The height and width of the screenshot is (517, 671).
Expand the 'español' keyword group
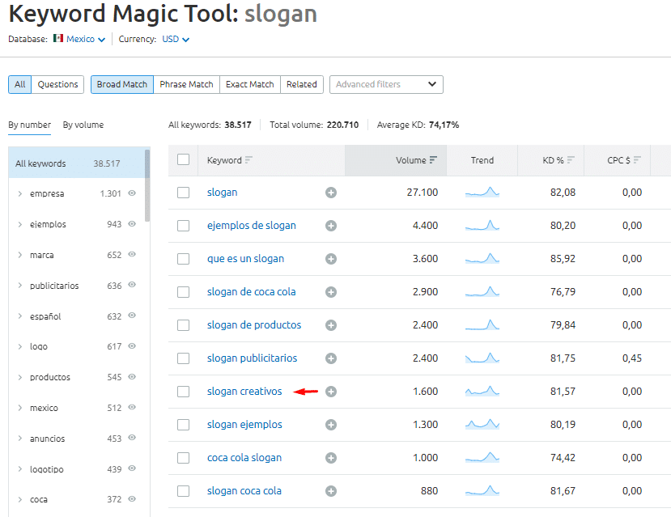19,316
